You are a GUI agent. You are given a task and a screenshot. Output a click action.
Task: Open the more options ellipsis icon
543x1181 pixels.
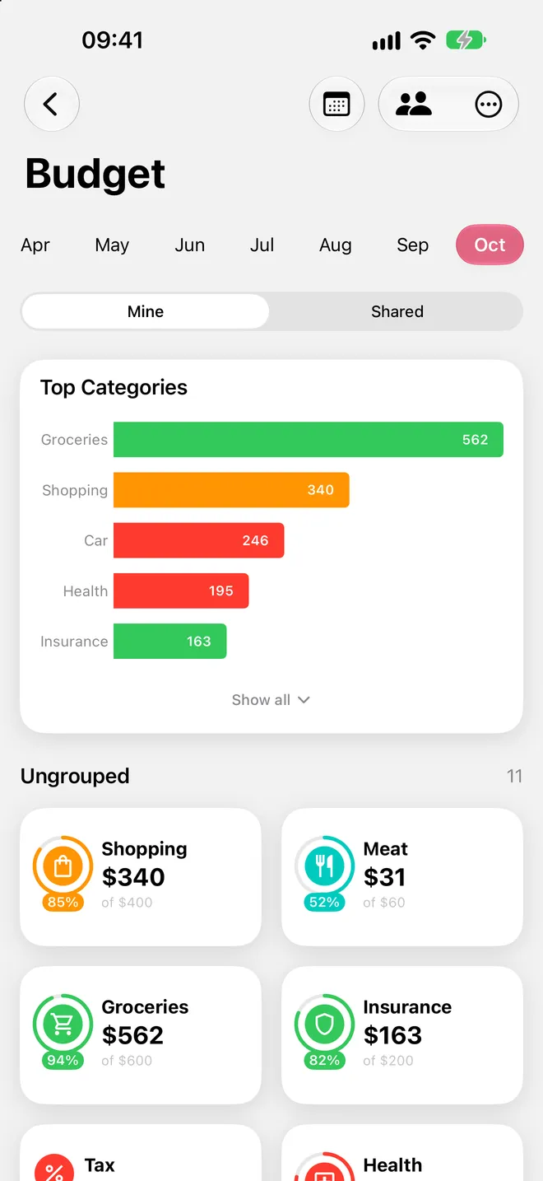point(489,105)
